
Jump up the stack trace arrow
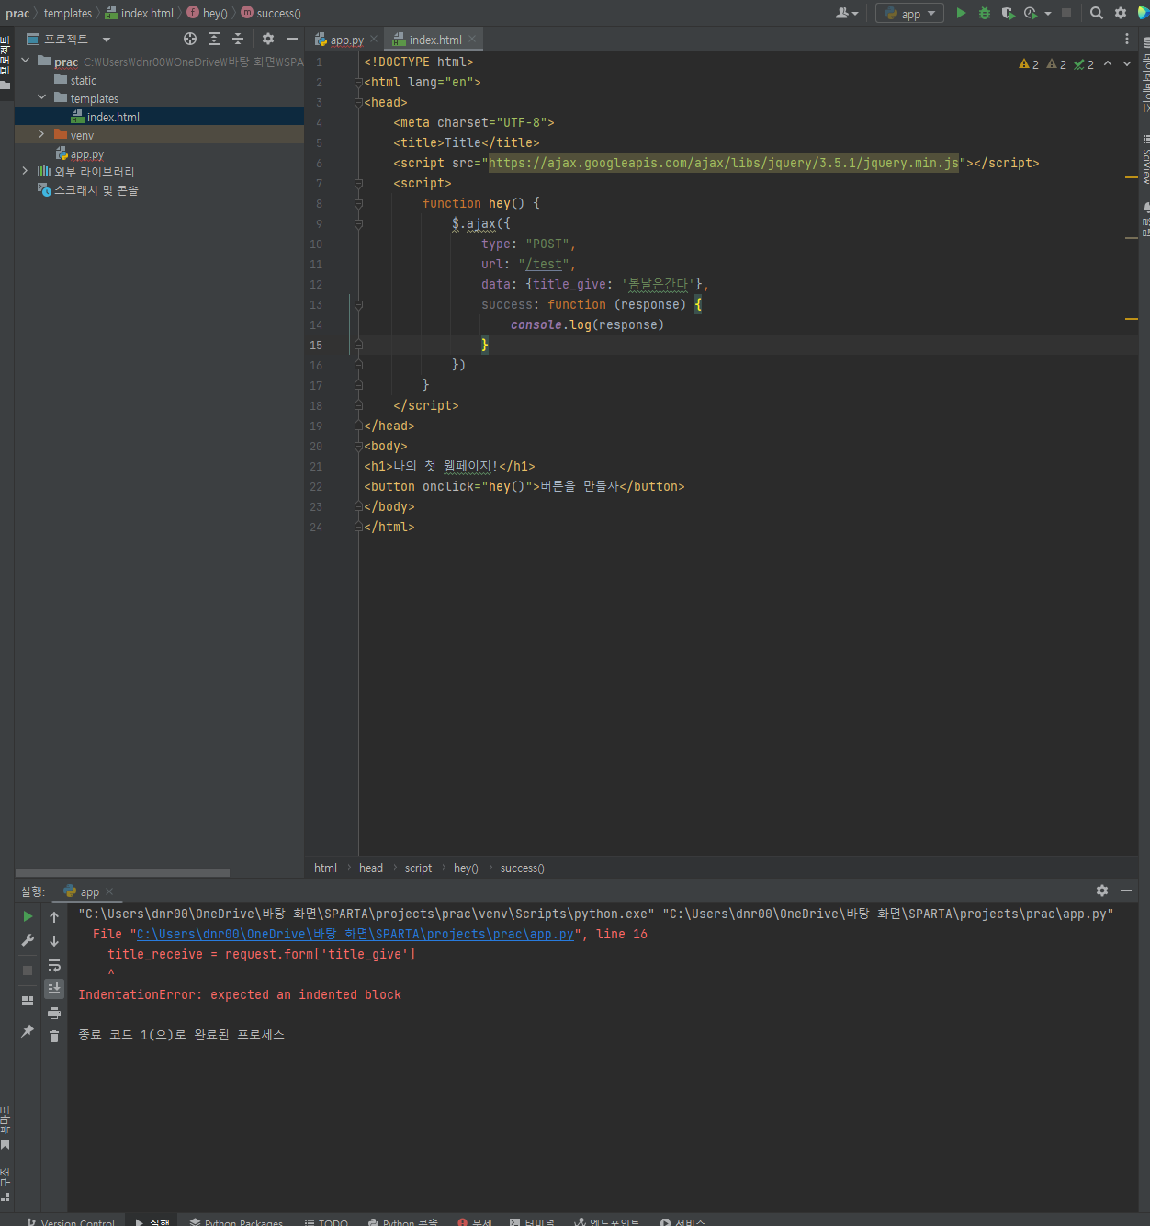pos(54,916)
